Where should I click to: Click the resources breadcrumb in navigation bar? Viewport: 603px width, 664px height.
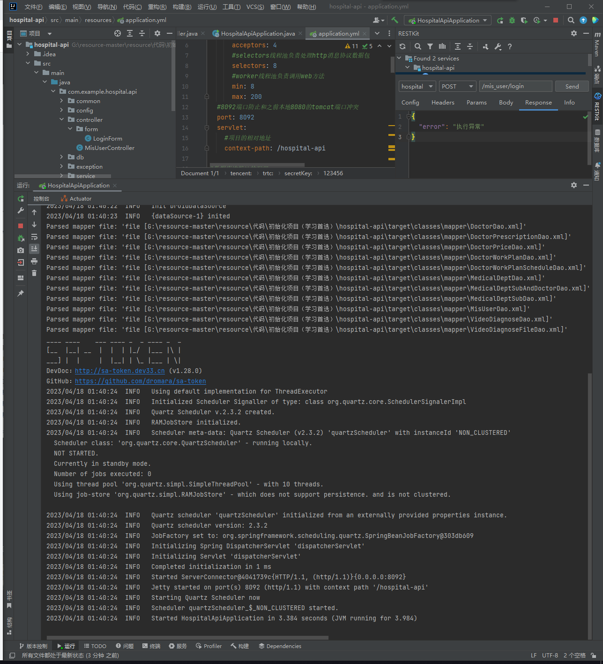pyautogui.click(x=98, y=20)
